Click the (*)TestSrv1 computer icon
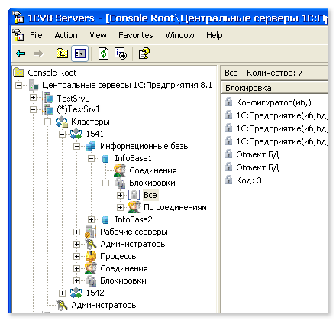This screenshot has width=336, height=321. pos(48,110)
